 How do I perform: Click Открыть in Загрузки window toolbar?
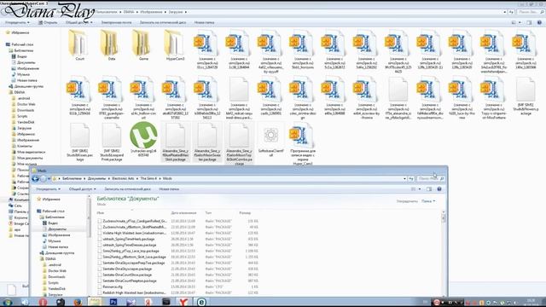click(48, 23)
